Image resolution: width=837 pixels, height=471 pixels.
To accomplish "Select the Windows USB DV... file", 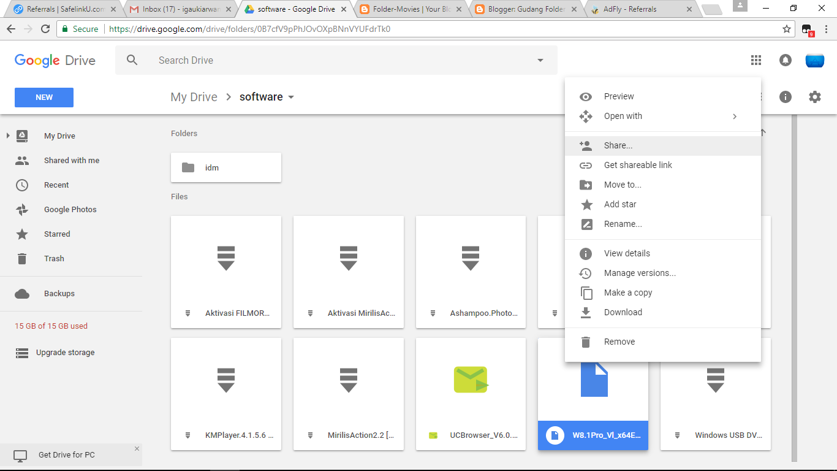I will 716,406.
